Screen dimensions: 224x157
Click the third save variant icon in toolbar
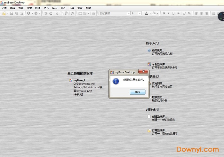pyautogui.click(x=21, y=13)
